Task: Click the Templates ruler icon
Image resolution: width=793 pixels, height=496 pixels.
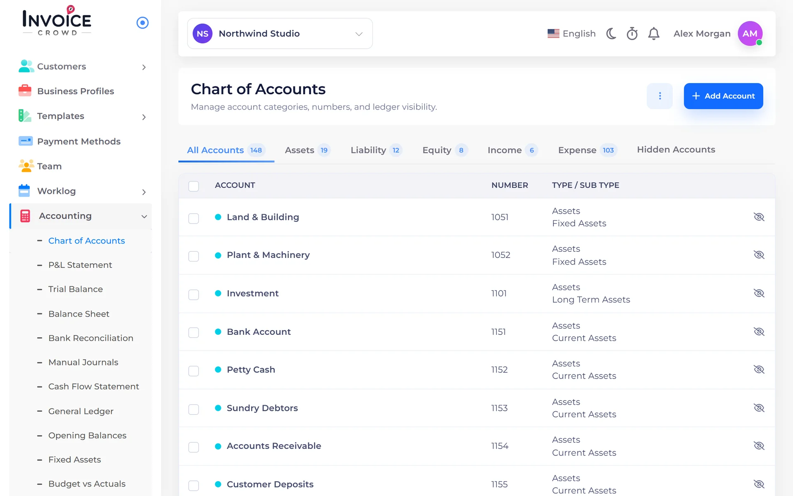Action: pos(25,116)
